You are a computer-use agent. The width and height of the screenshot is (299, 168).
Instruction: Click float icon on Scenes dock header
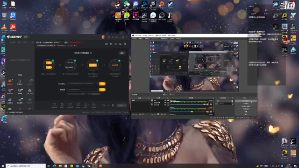coord(149,98)
